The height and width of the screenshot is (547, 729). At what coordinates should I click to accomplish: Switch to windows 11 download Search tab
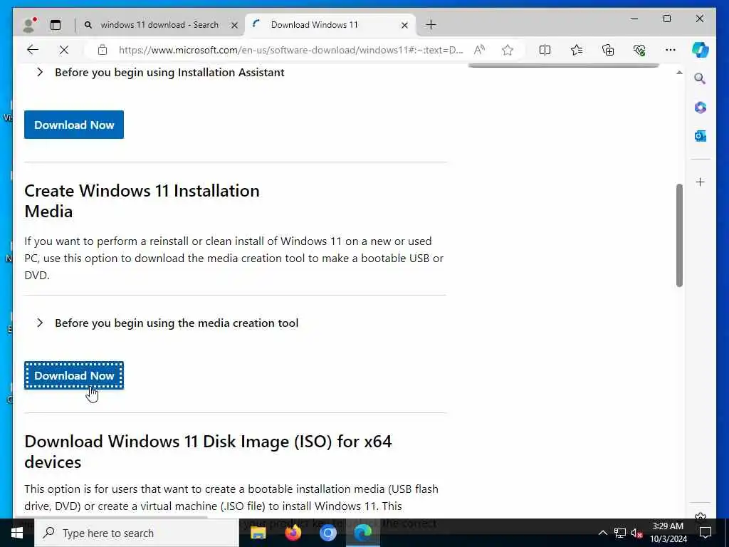[159, 25]
